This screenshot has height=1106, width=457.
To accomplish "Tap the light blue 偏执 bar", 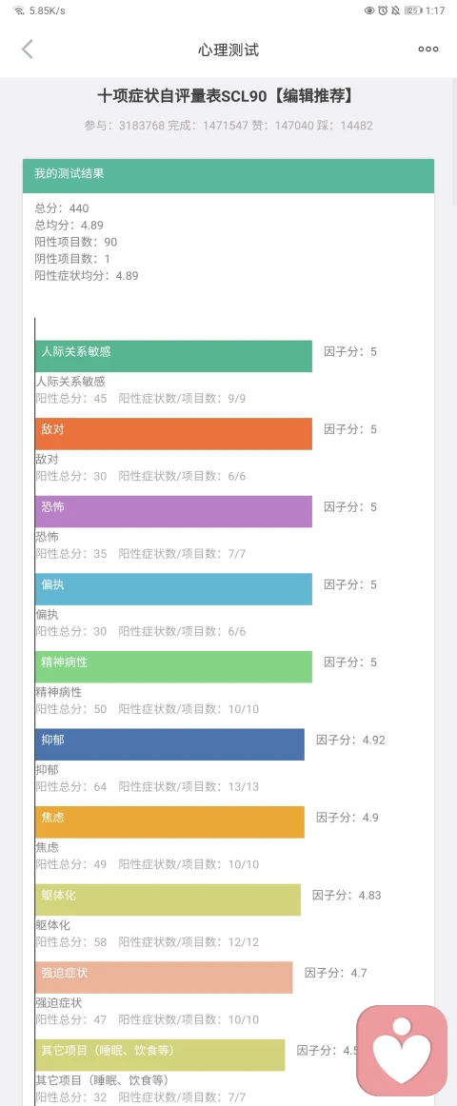I will (x=173, y=589).
